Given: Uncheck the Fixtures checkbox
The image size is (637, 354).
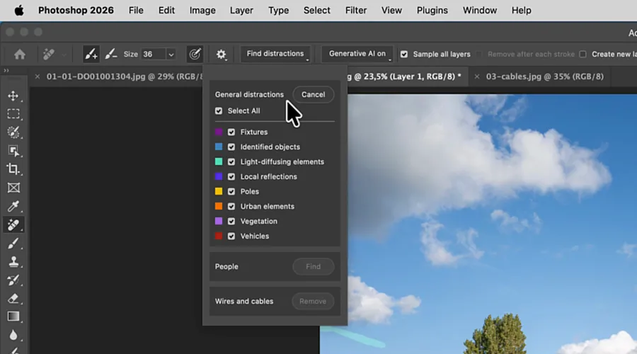Looking at the screenshot, I should (231, 132).
